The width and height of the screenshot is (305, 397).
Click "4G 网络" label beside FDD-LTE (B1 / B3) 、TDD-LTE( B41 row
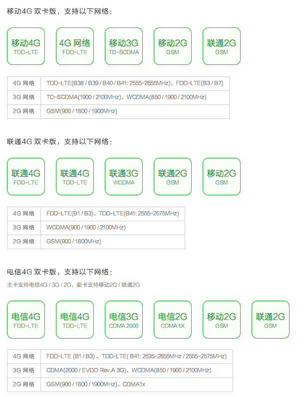point(24,357)
